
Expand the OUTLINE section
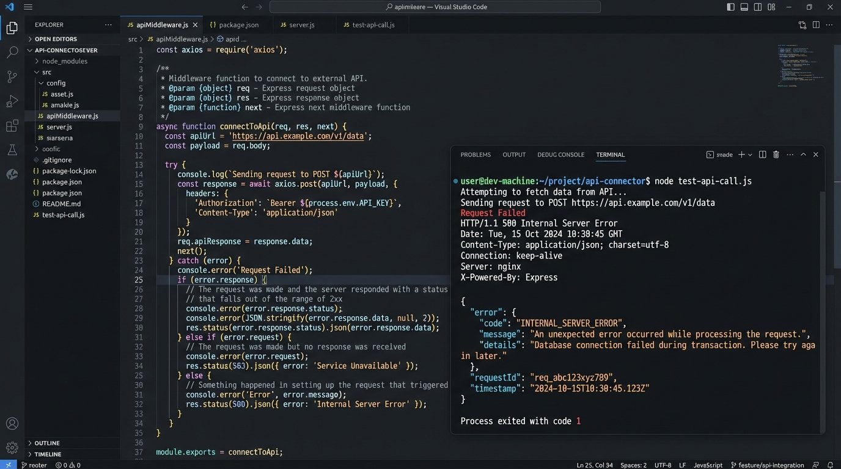pos(46,443)
